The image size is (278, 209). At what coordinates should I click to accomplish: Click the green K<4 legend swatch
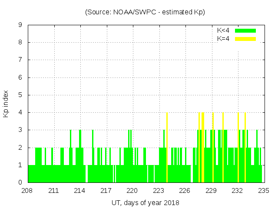(x=245, y=30)
